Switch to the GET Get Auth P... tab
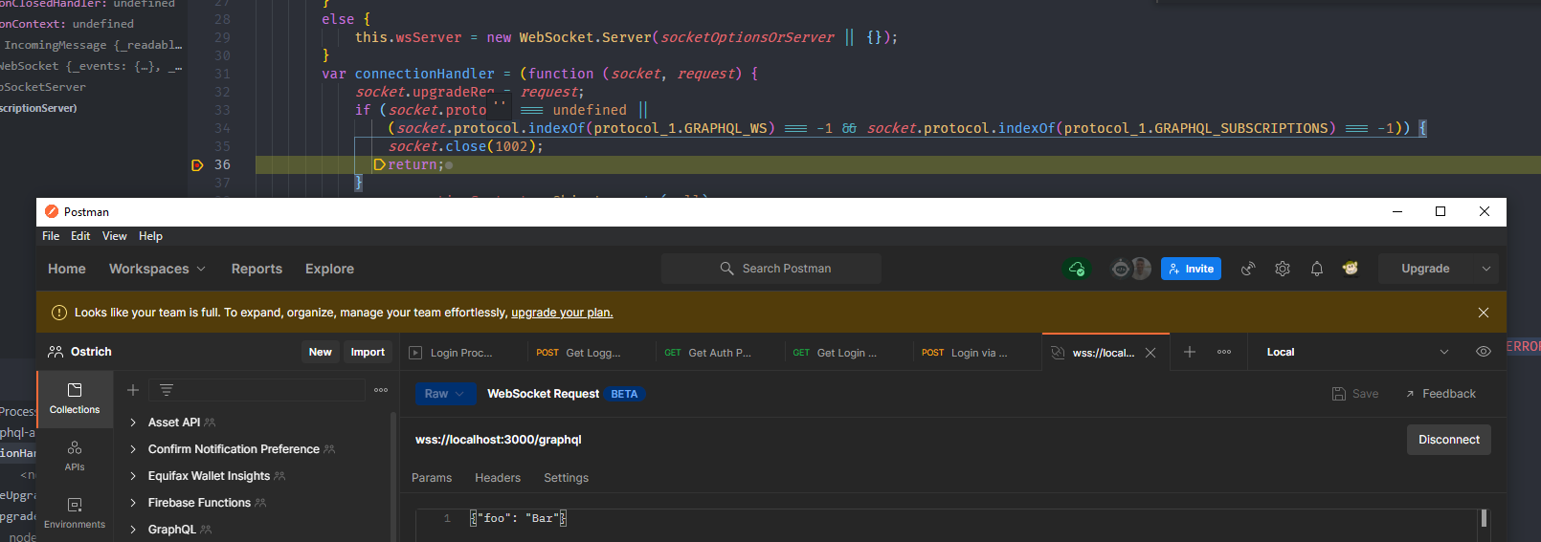The image size is (1541, 542). (x=719, y=353)
